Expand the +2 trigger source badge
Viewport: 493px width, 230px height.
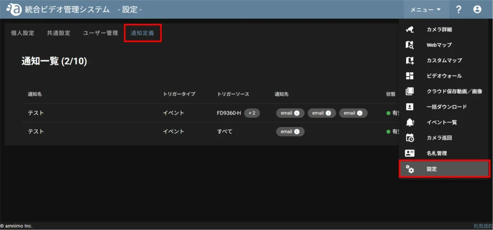tap(252, 113)
